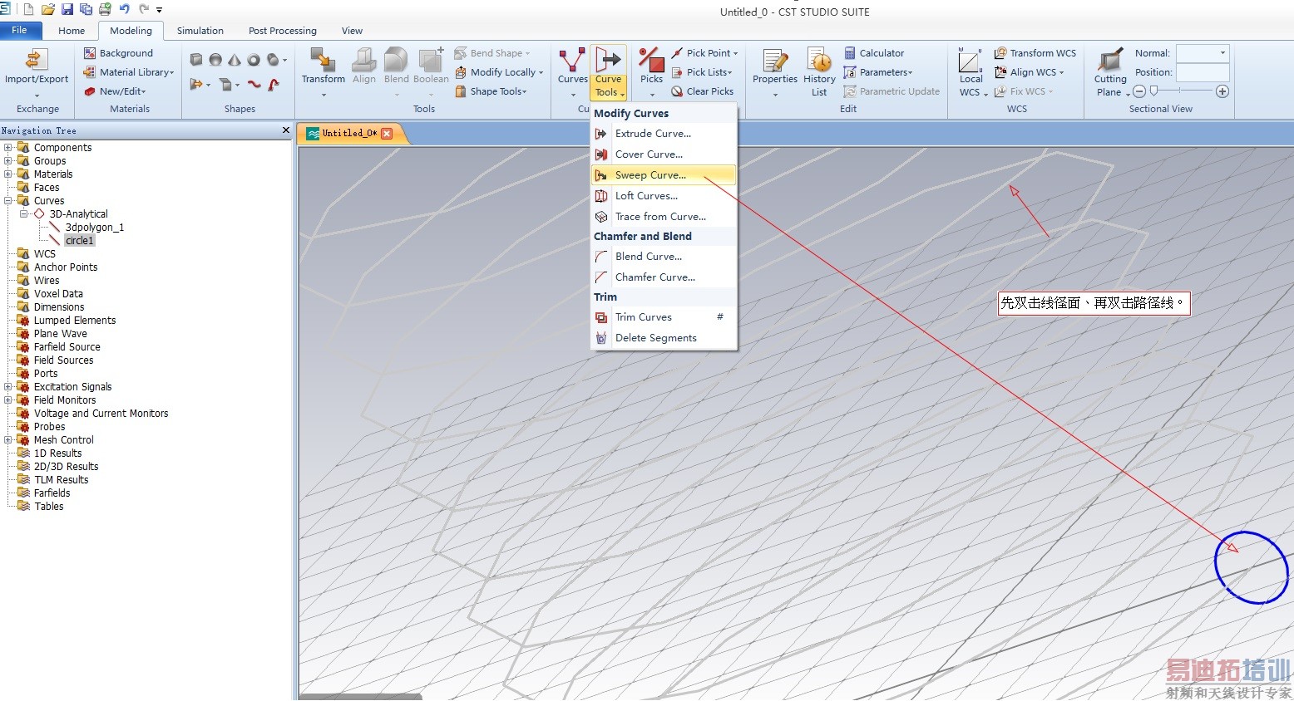Select circle1 in the navigation tree
The height and width of the screenshot is (701, 1294).
tap(80, 241)
